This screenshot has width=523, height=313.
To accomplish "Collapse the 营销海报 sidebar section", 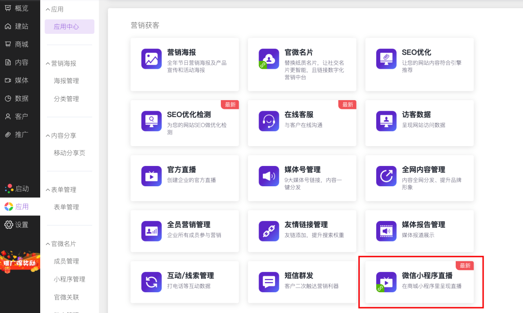I will click(x=61, y=63).
